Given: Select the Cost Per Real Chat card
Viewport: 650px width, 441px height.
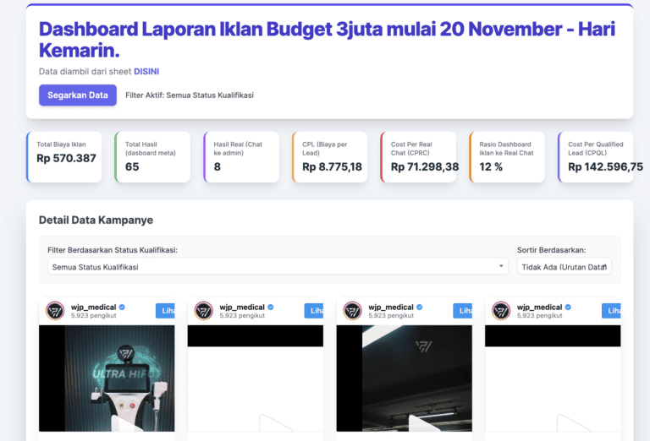Looking at the screenshot, I should (420, 157).
